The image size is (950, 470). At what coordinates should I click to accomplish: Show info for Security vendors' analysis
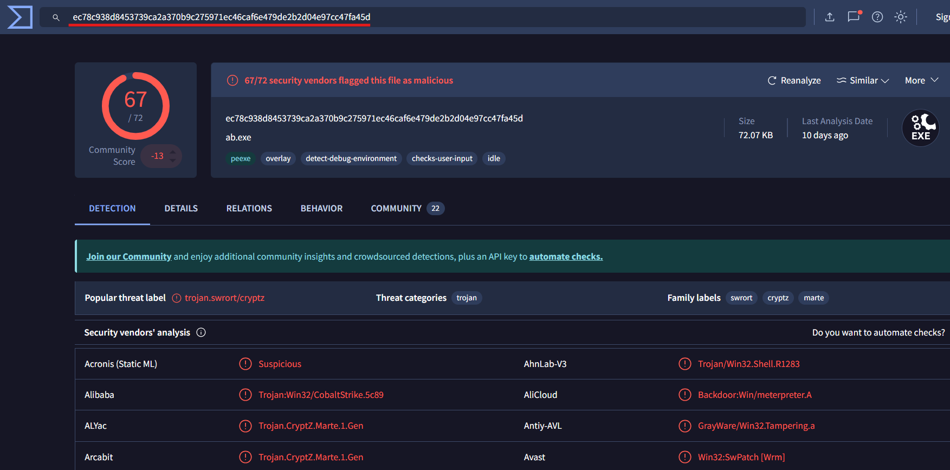(x=201, y=332)
